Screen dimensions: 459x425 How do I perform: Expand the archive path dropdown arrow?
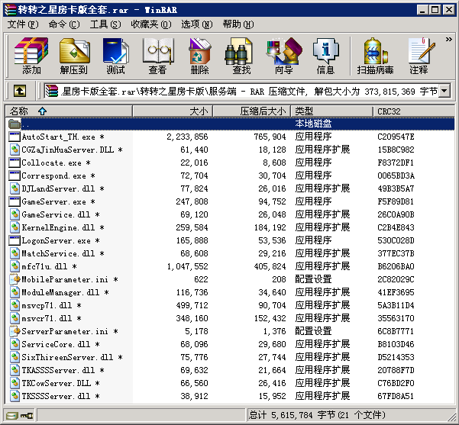point(444,92)
